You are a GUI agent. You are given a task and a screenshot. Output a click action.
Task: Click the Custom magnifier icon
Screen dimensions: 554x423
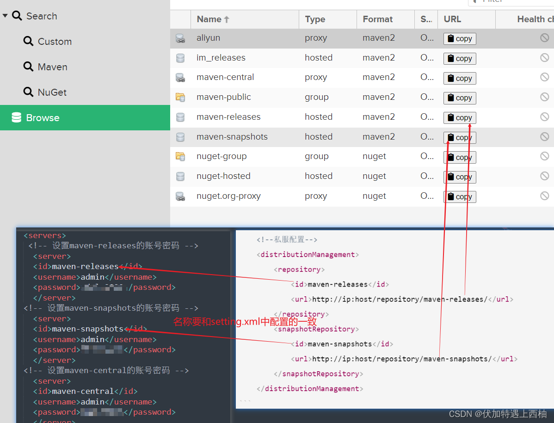[28, 41]
